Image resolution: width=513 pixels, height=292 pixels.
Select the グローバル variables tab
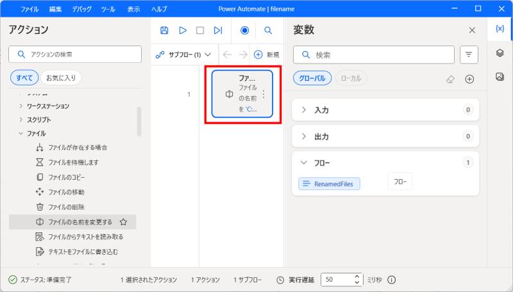point(312,78)
